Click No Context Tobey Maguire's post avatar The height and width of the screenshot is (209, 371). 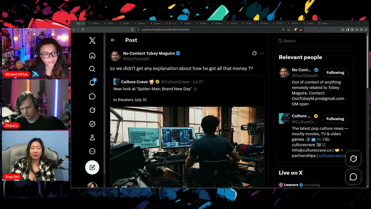[x=115, y=56]
